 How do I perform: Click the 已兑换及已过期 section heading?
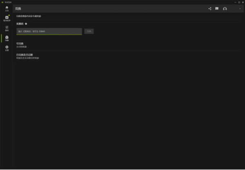click(24, 55)
